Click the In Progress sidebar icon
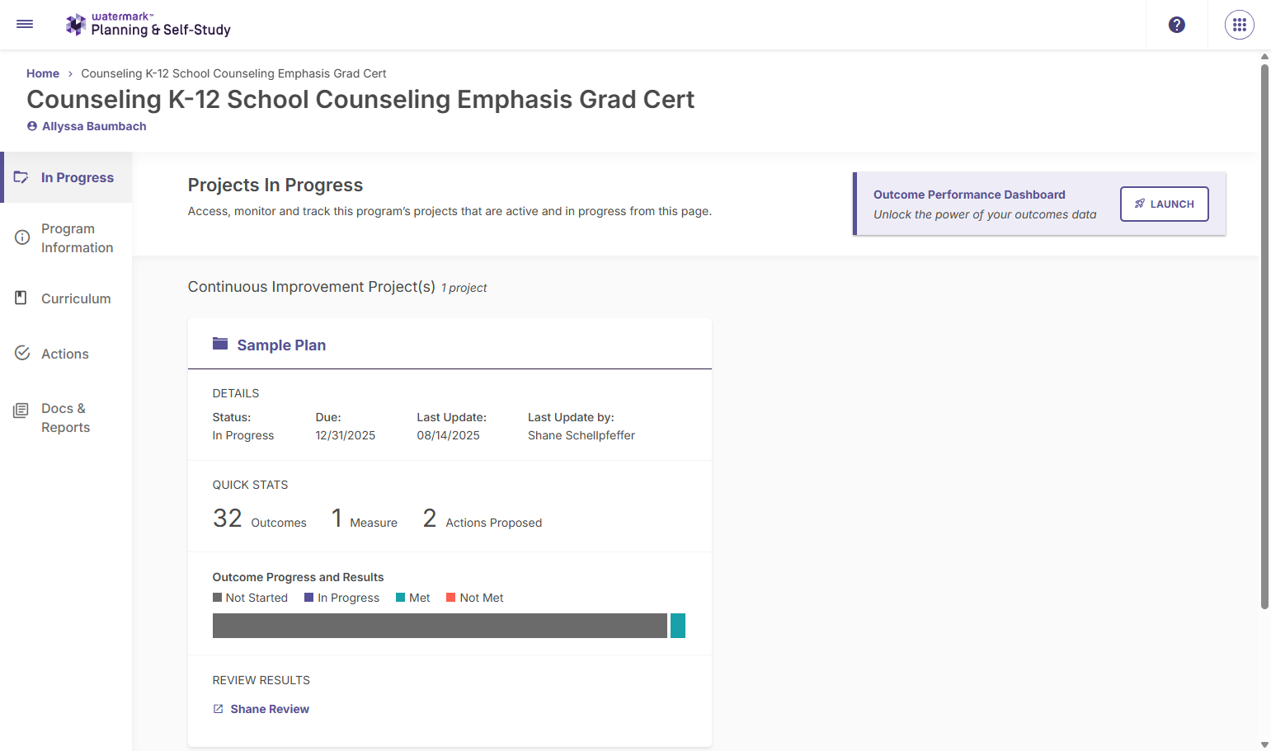Screen dimensions: 1271x751 pos(21,177)
